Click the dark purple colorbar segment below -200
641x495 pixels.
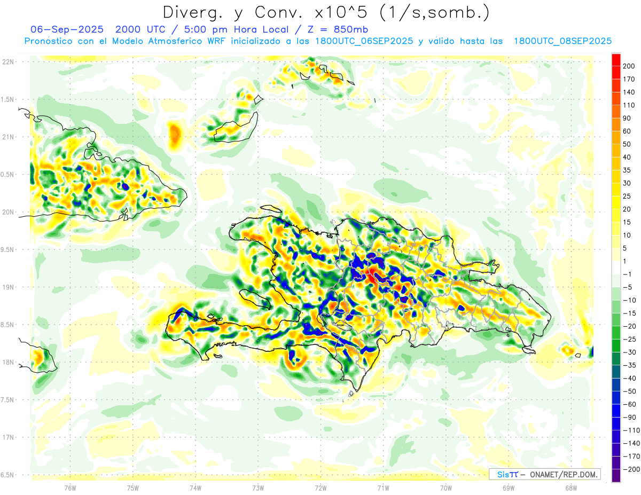[616, 476]
